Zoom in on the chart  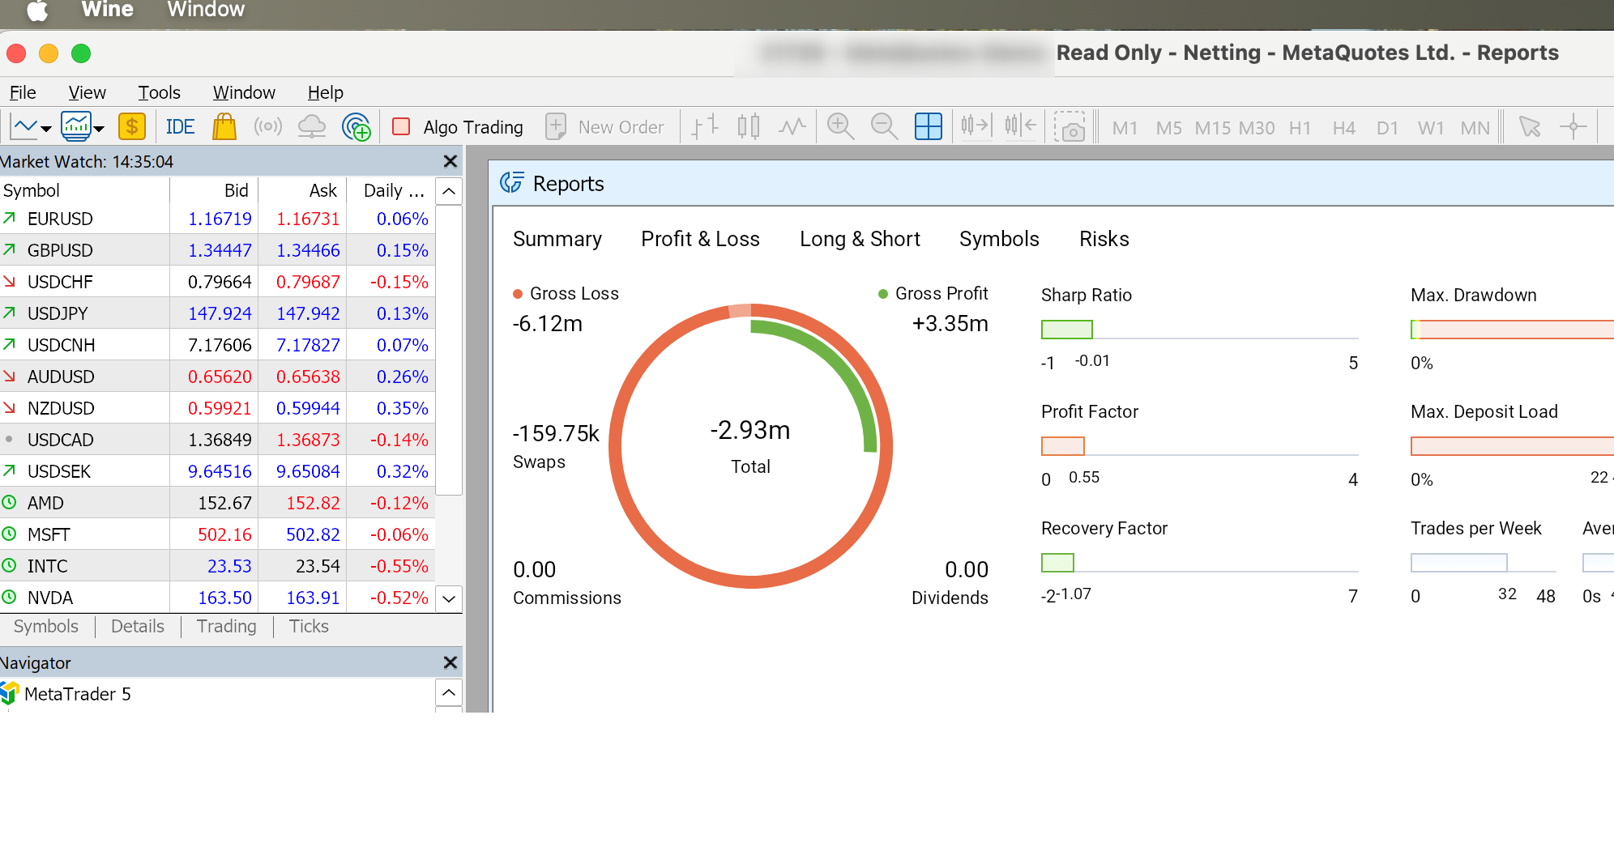(x=840, y=126)
